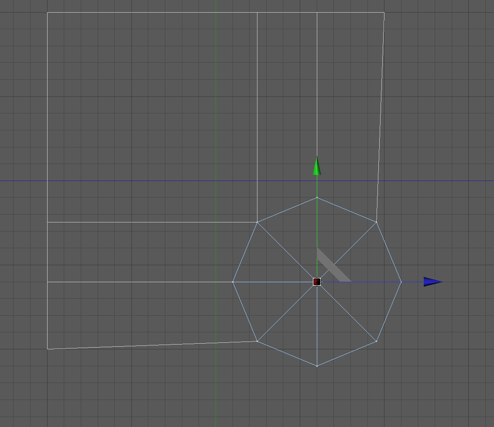Select the octagon's rightmost vertex

pos(401,282)
